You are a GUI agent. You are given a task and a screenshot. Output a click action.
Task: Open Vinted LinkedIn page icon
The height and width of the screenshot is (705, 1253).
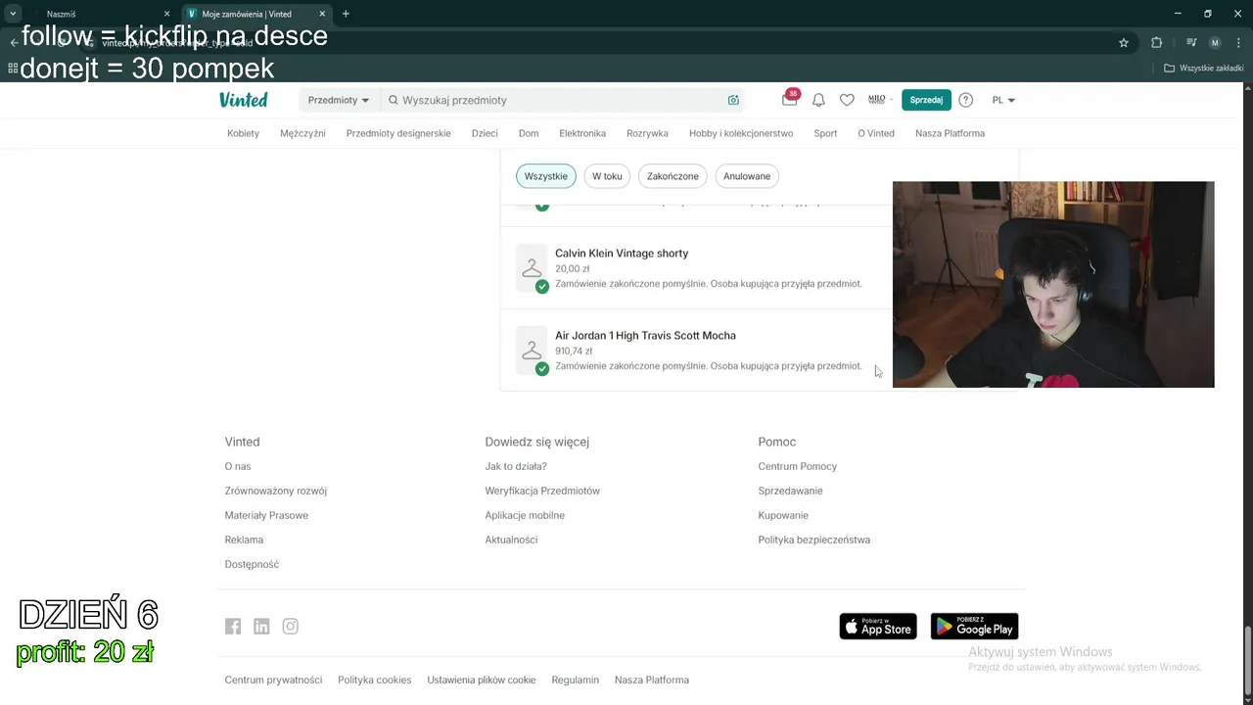point(261,627)
